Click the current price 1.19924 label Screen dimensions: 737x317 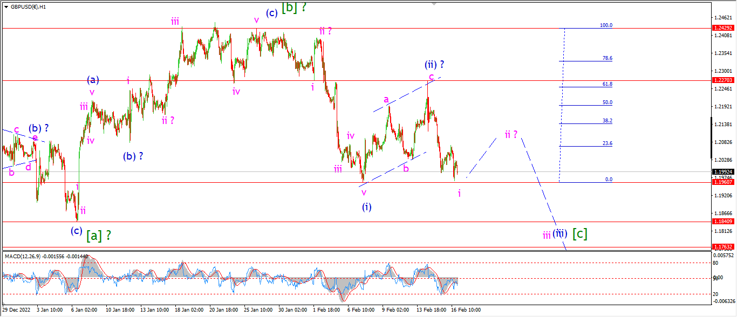click(x=723, y=171)
